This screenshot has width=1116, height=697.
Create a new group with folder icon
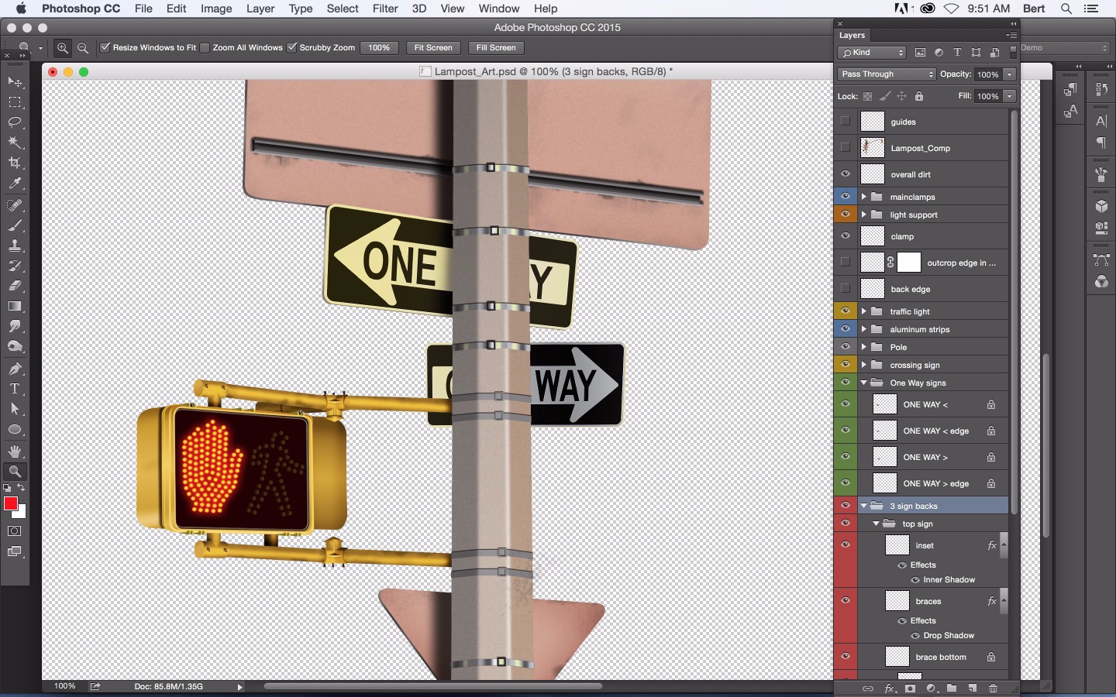click(x=952, y=688)
